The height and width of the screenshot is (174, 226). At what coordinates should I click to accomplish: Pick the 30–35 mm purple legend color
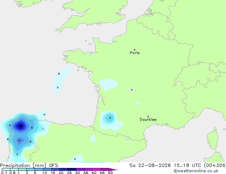tap(80, 169)
